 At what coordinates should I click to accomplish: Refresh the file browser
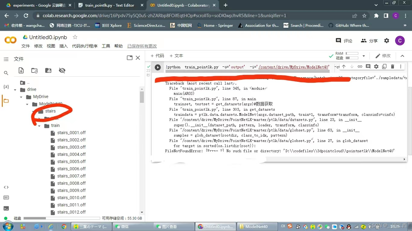click(x=34, y=70)
